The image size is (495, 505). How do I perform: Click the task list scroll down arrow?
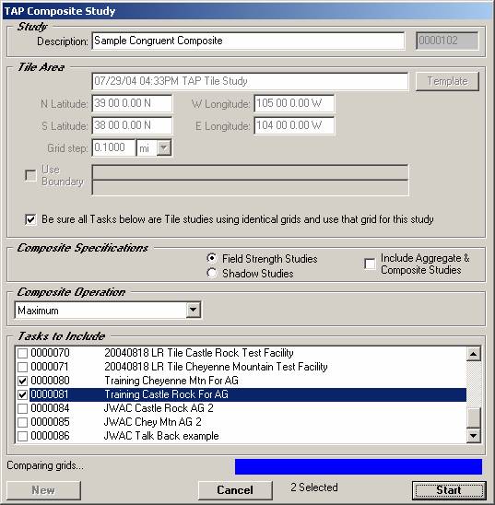(x=473, y=436)
